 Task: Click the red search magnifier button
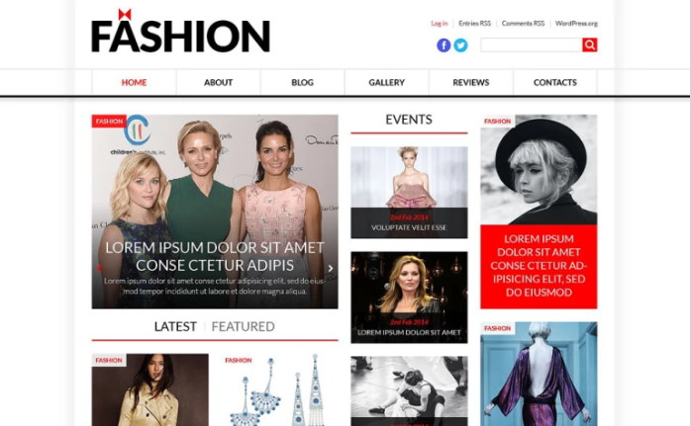(590, 44)
